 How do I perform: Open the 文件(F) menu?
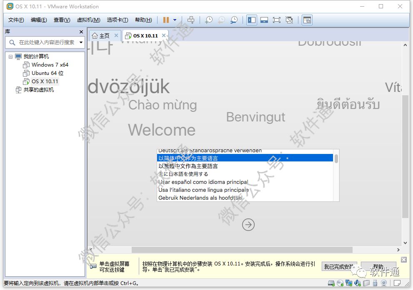[16, 20]
